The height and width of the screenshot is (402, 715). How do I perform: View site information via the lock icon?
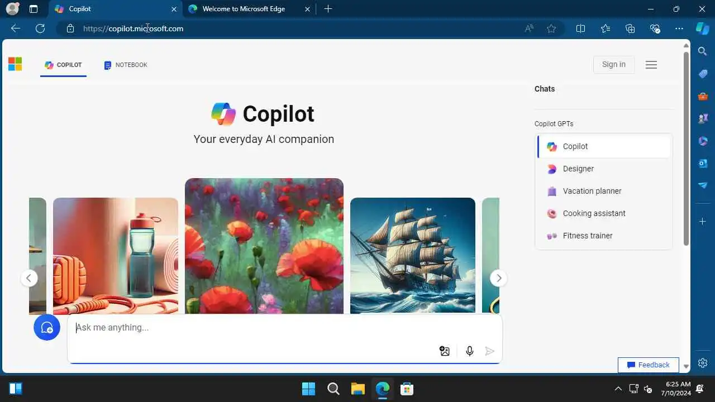pyautogui.click(x=70, y=28)
